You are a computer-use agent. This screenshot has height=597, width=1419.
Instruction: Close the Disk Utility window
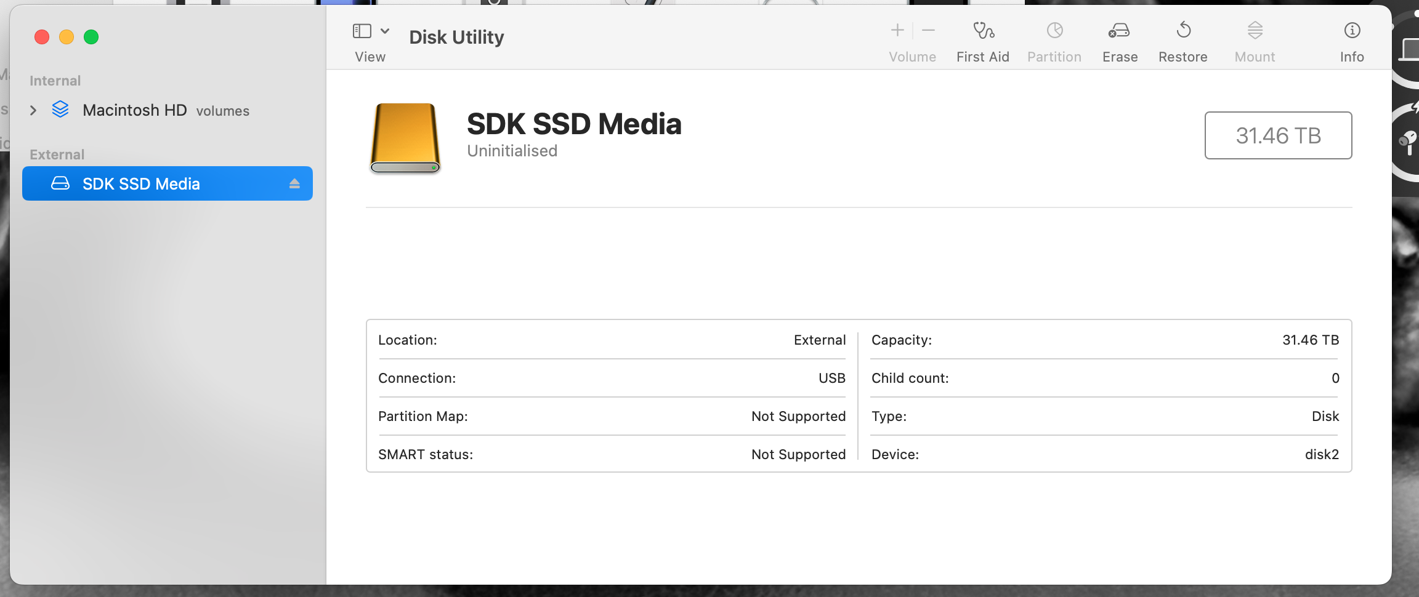42,37
